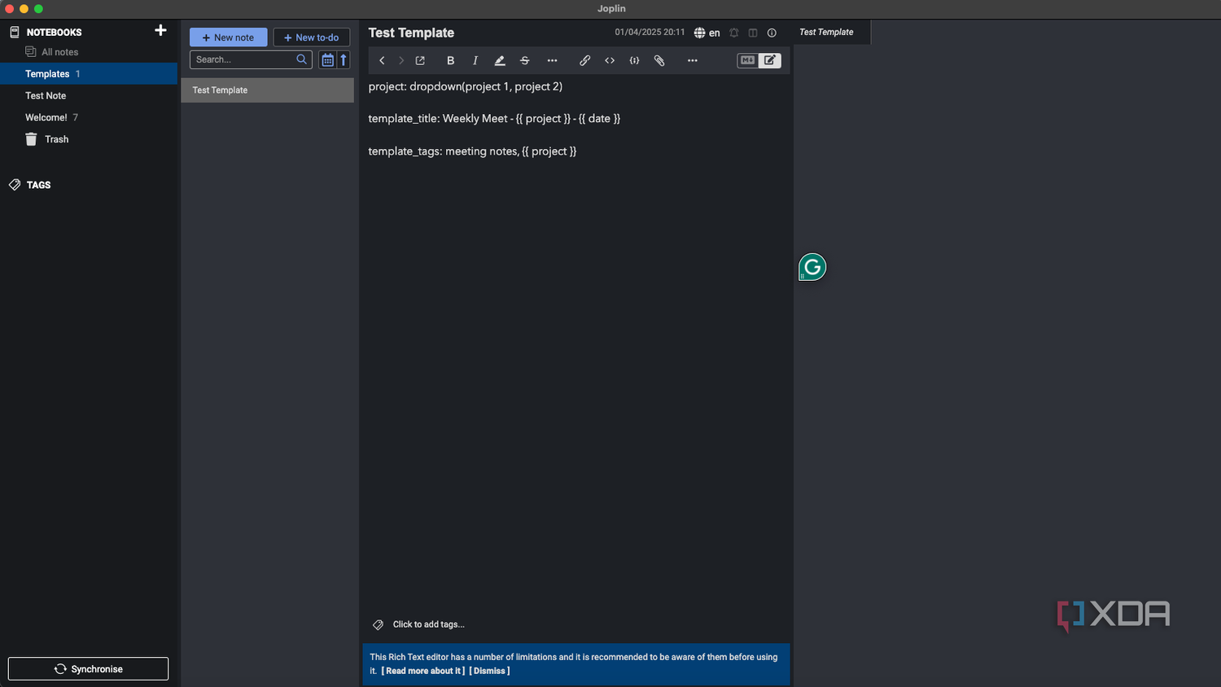Add a new notebook with plus icon

160,31
